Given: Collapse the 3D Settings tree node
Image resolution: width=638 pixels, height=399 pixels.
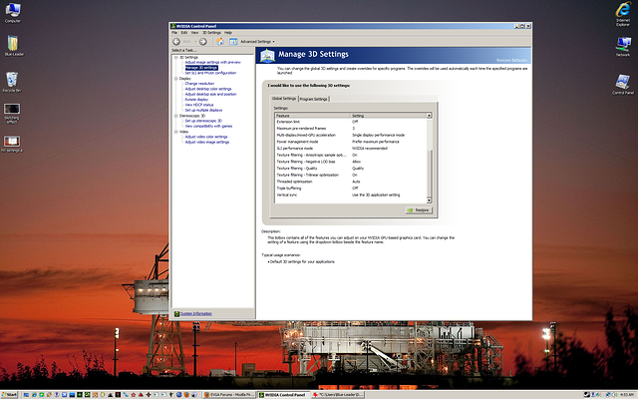Looking at the screenshot, I should point(175,57).
